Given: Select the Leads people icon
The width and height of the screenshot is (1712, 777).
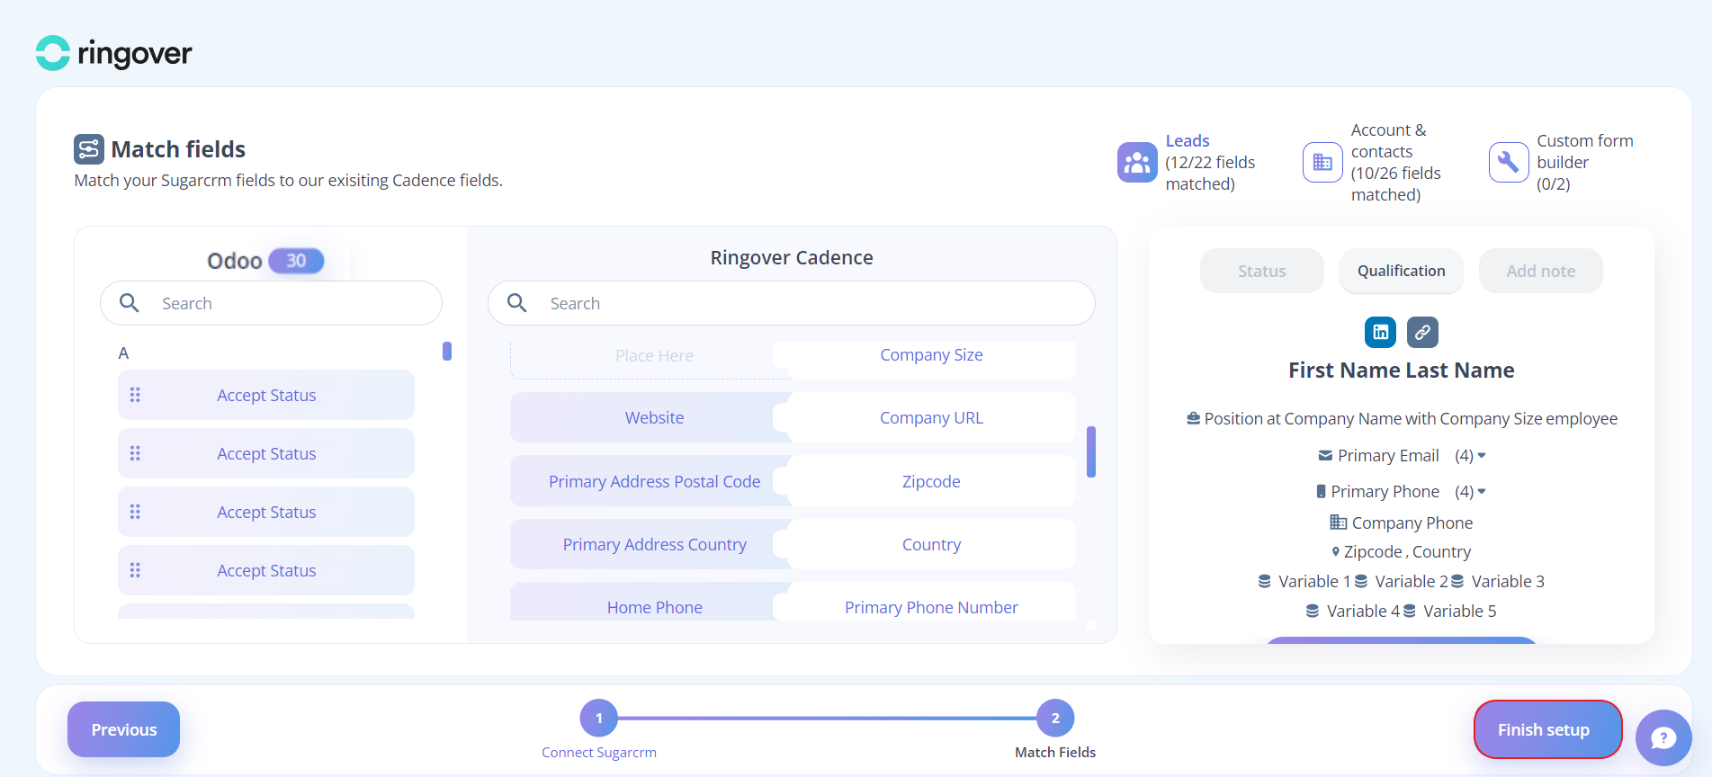Looking at the screenshot, I should pyautogui.click(x=1137, y=163).
